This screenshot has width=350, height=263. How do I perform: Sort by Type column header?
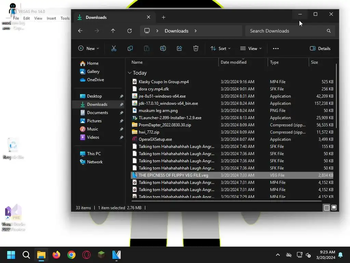click(288, 62)
